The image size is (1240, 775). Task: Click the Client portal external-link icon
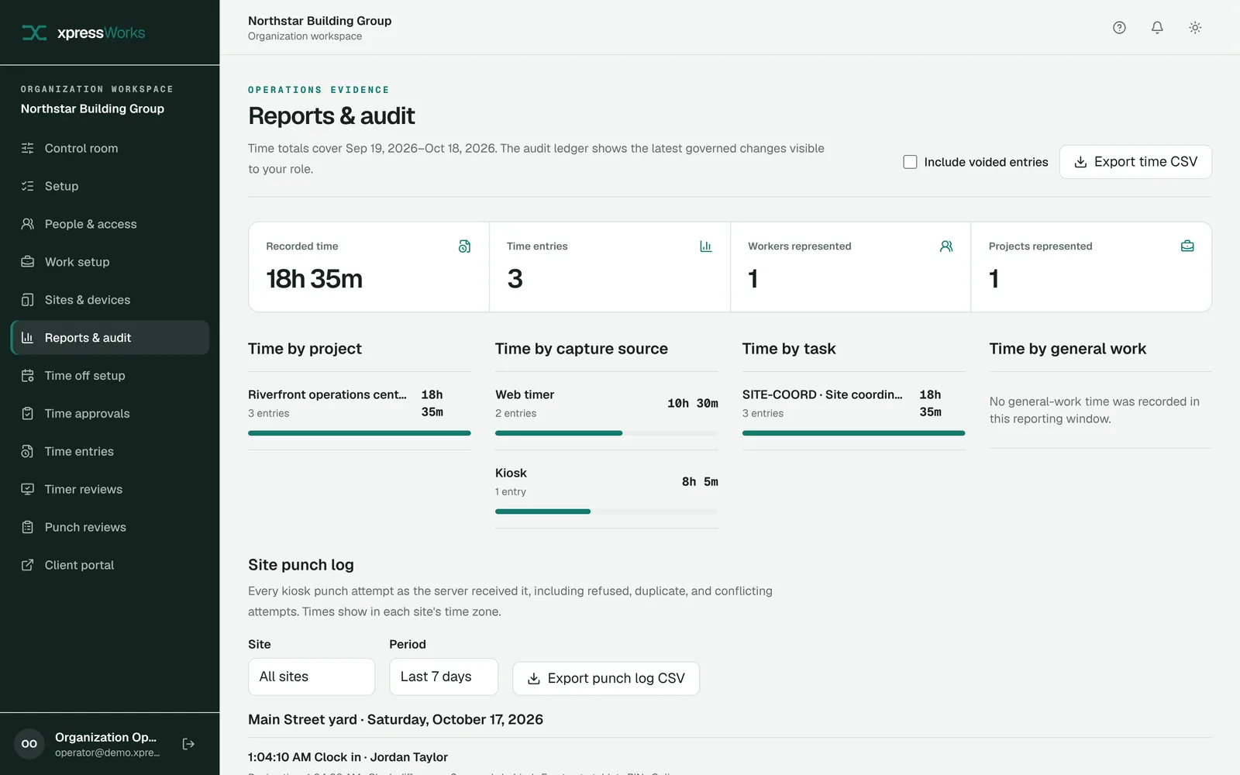point(28,565)
